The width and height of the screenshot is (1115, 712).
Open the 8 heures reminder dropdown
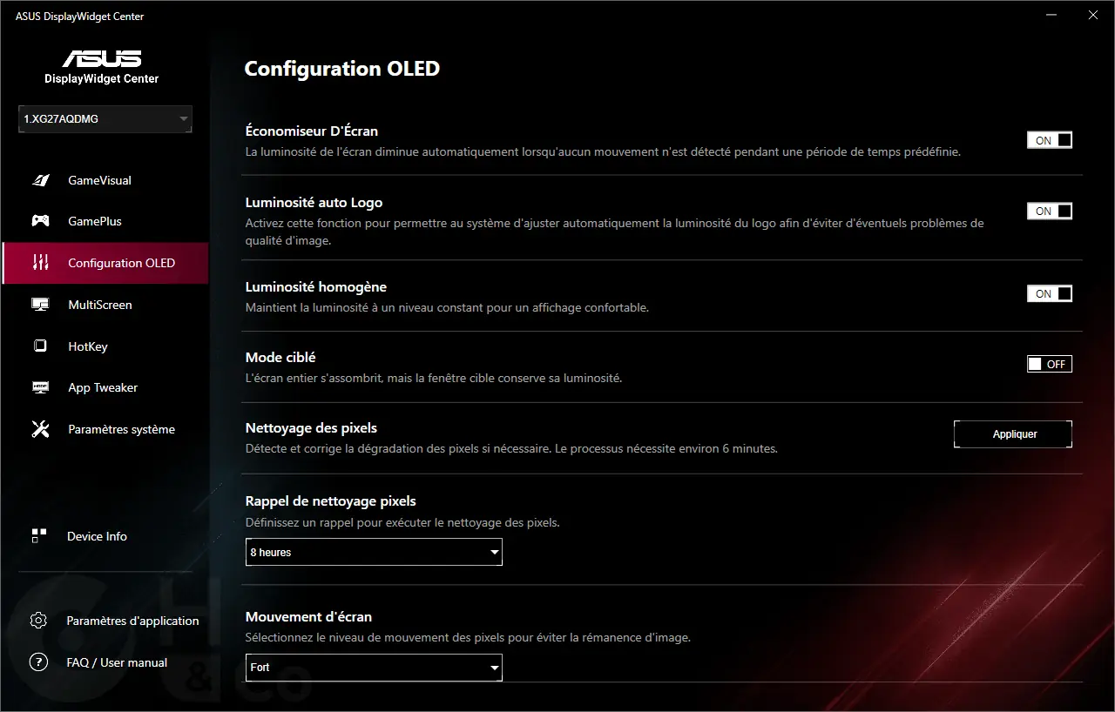coord(374,552)
